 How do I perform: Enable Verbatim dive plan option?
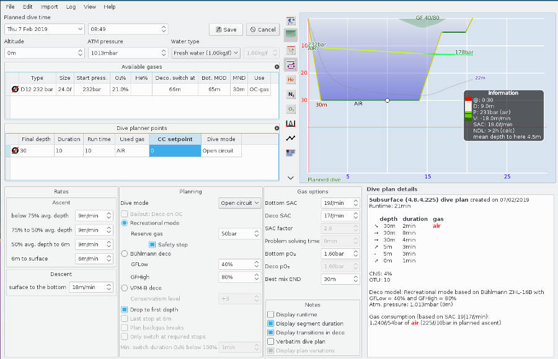pos(270,341)
